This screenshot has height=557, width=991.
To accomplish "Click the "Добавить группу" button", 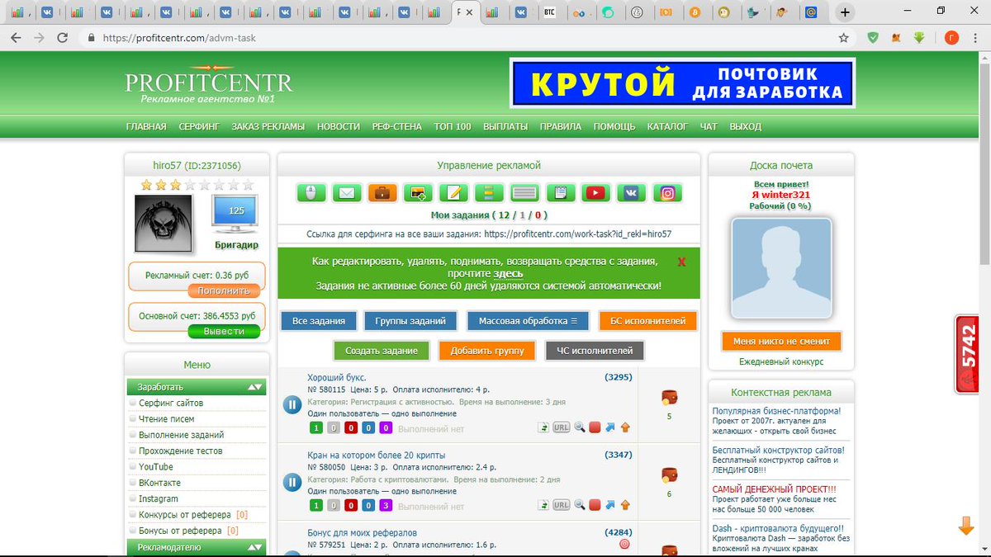I will (487, 350).
